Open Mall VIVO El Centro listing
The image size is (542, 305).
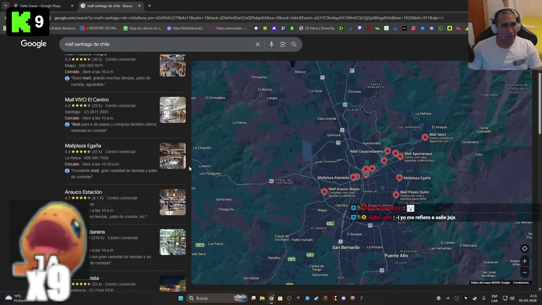pos(87,100)
